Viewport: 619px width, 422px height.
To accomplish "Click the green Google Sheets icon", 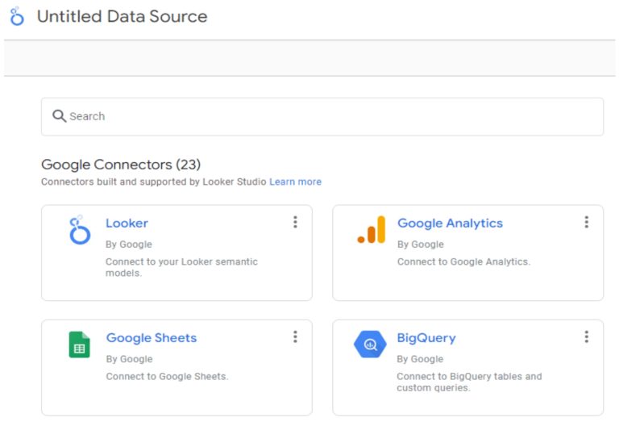I will (x=79, y=345).
